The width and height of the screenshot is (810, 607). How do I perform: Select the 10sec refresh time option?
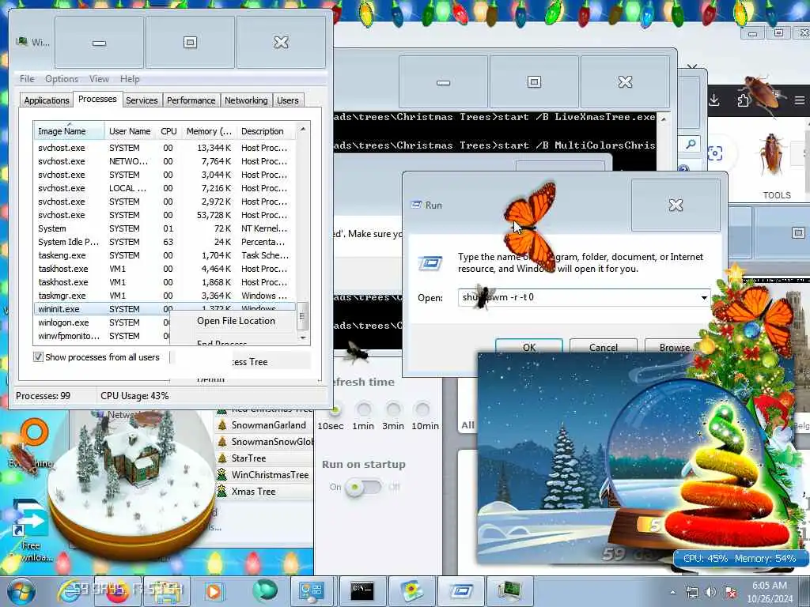(x=335, y=410)
